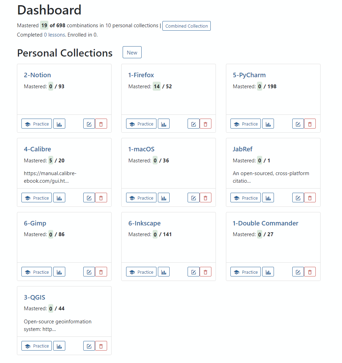Click the Dashboard heading
This screenshot has height=363, width=342.
pyautogui.click(x=49, y=10)
